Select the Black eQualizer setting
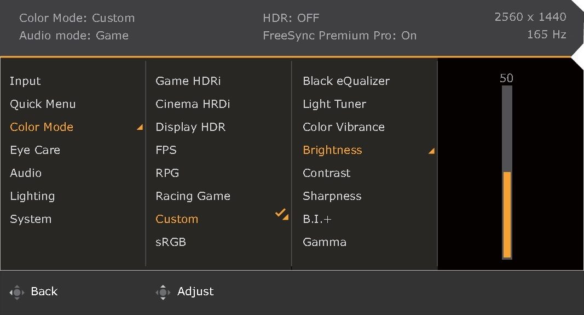This screenshot has width=584, height=315. tap(346, 81)
